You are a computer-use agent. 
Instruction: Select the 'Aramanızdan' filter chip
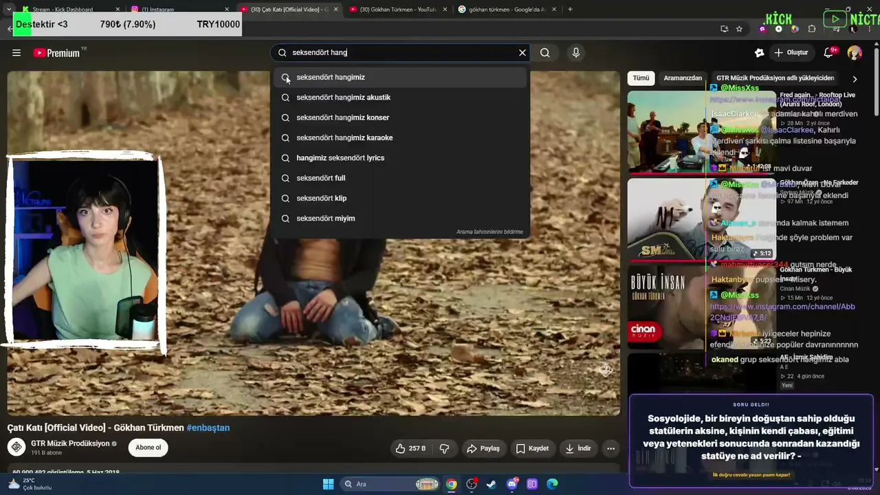pos(683,78)
